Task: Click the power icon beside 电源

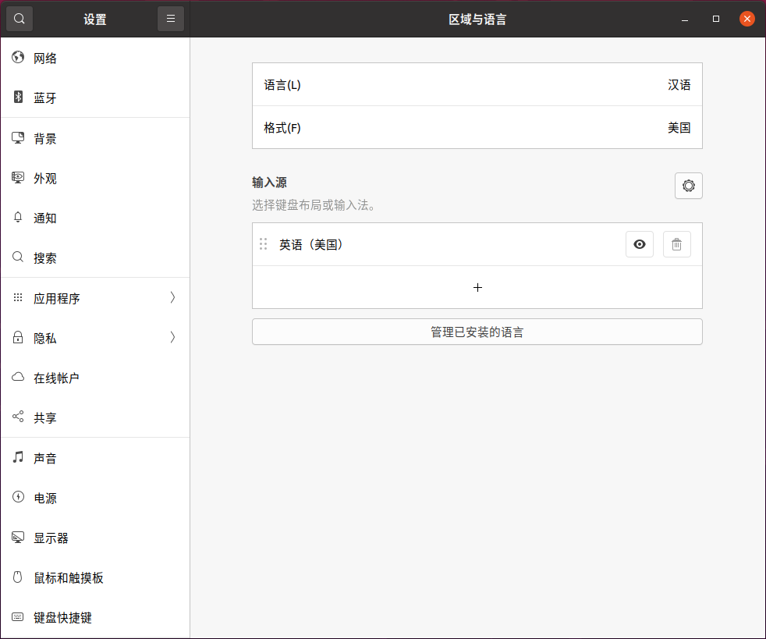Action: (18, 497)
